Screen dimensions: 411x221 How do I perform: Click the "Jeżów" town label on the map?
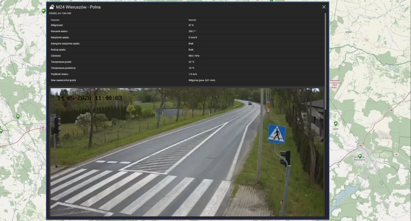349,31
